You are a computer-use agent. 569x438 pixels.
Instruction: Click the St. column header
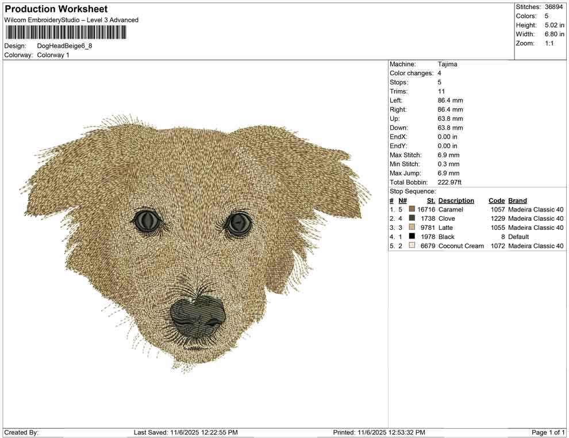(430, 200)
